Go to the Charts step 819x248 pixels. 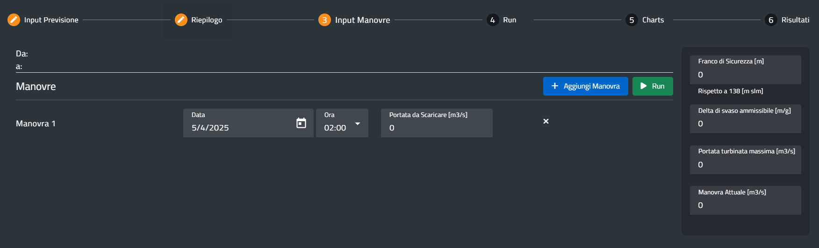pos(653,20)
